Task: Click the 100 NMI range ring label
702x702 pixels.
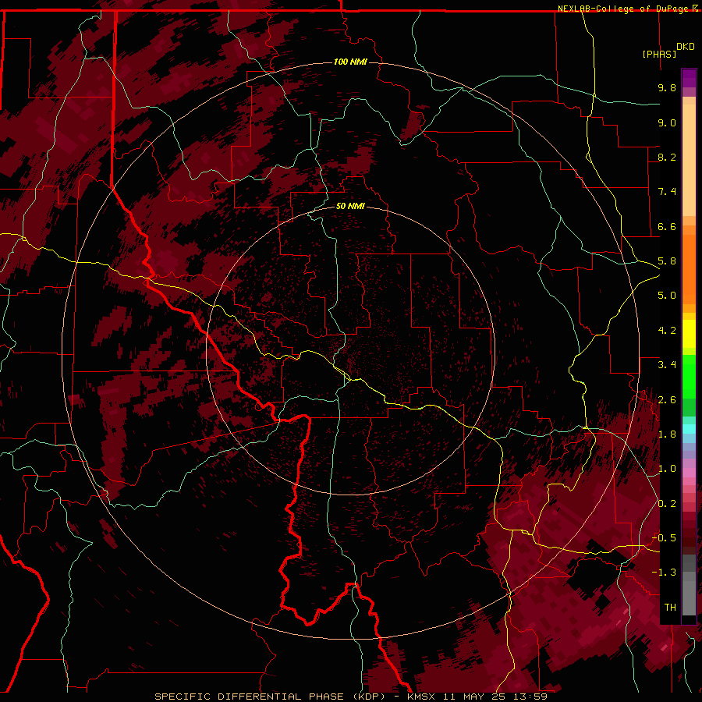Action: tap(350, 62)
